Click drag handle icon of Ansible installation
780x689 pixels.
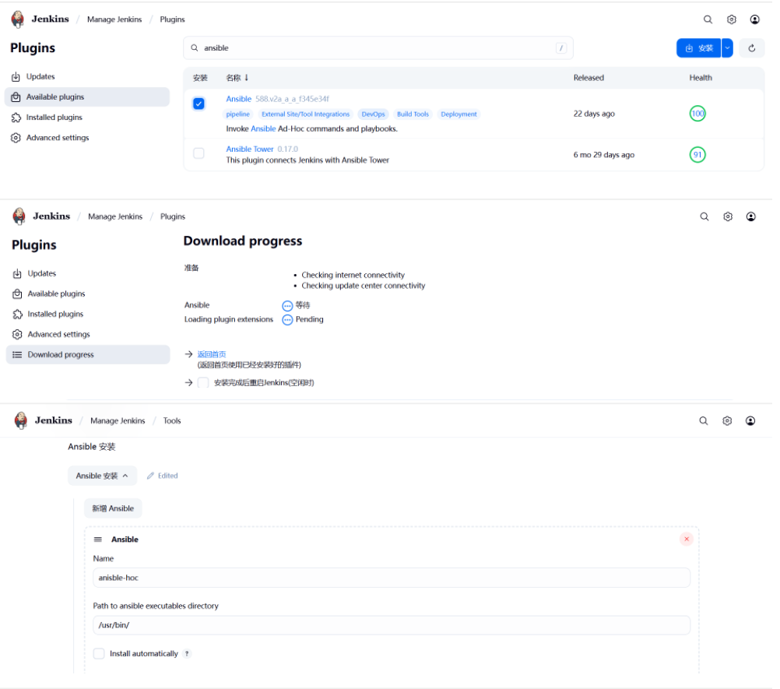98,540
